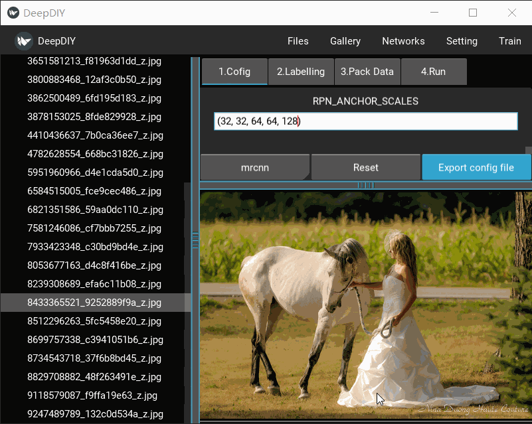This screenshot has width=532, height=424.
Task: Click Export config file button
Action: pos(476,167)
